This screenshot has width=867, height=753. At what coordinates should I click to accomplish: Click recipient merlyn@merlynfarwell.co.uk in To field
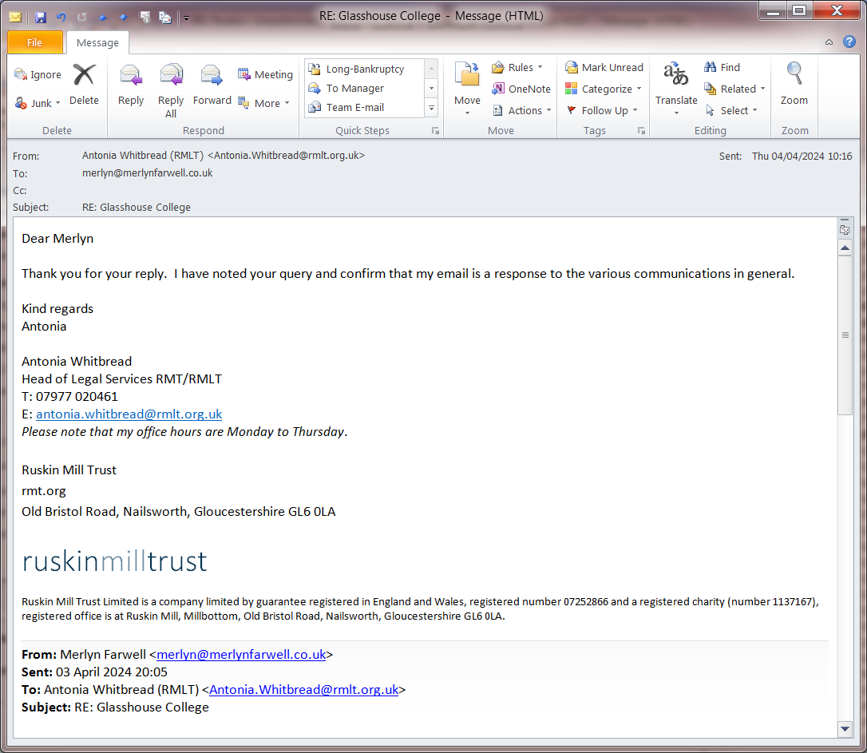147,173
